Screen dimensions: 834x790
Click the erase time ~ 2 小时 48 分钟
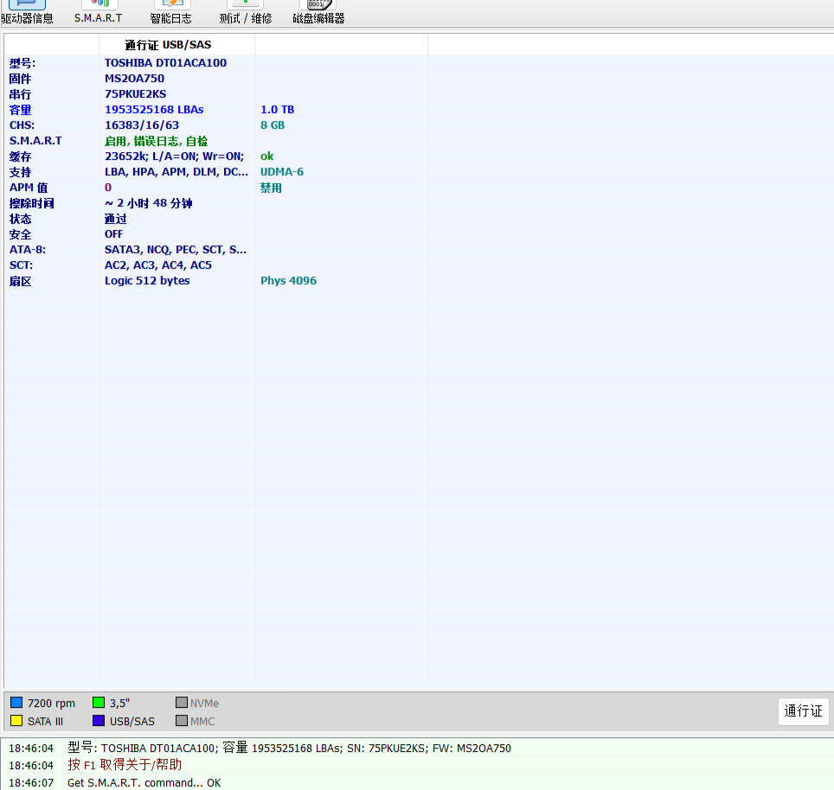(149, 203)
